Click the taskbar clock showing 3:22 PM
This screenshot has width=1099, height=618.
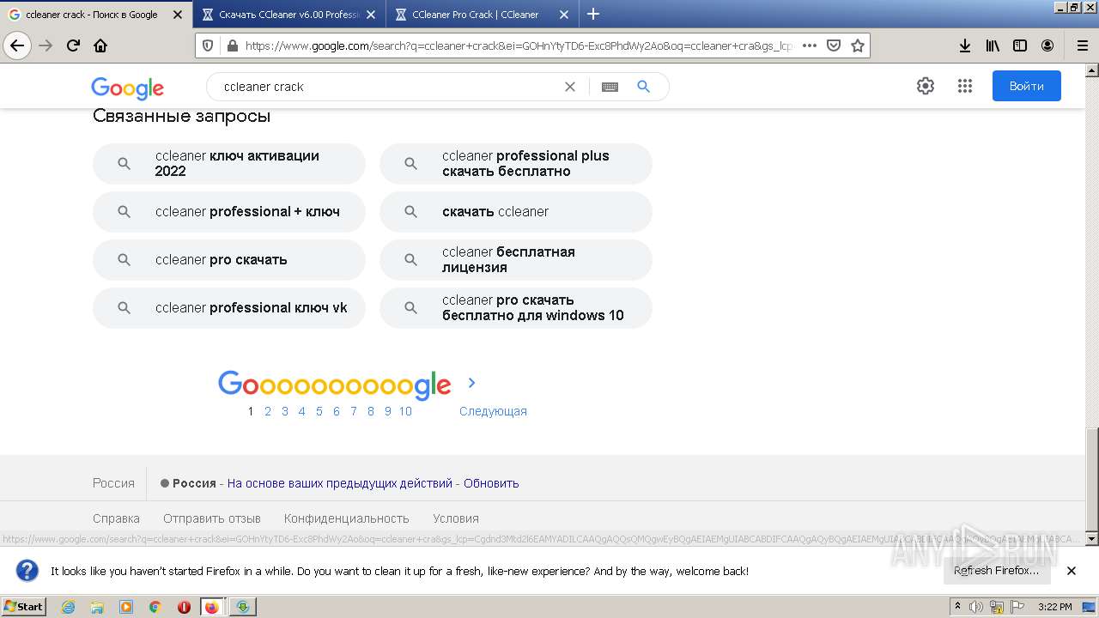(1054, 607)
